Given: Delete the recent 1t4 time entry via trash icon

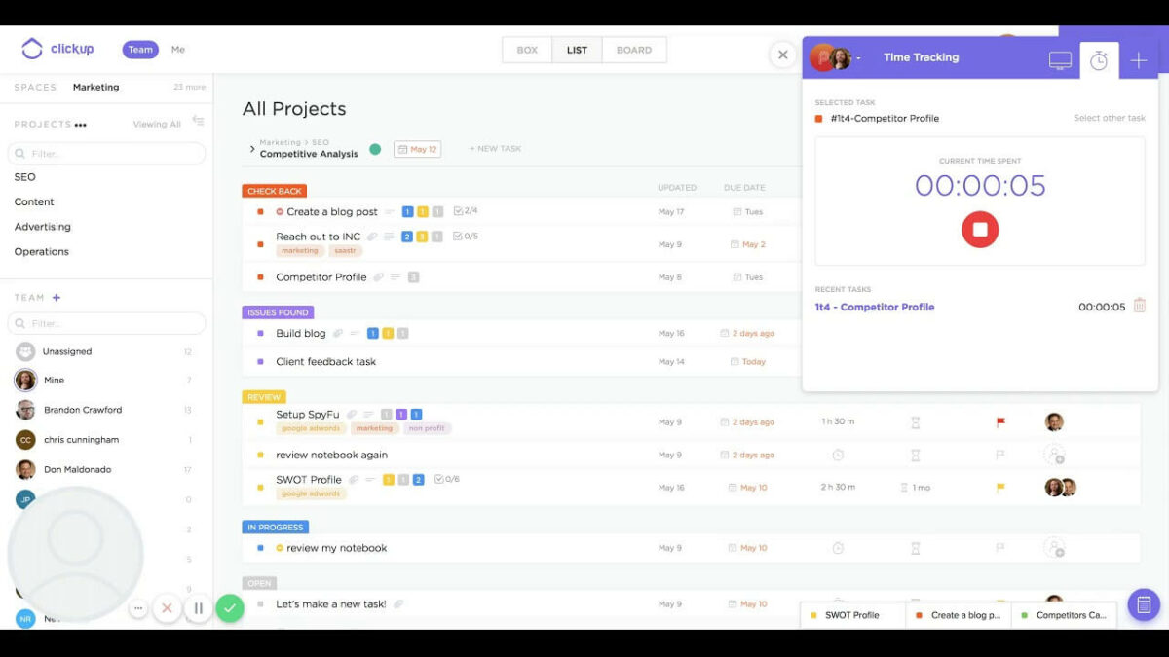Looking at the screenshot, I should click(1140, 306).
